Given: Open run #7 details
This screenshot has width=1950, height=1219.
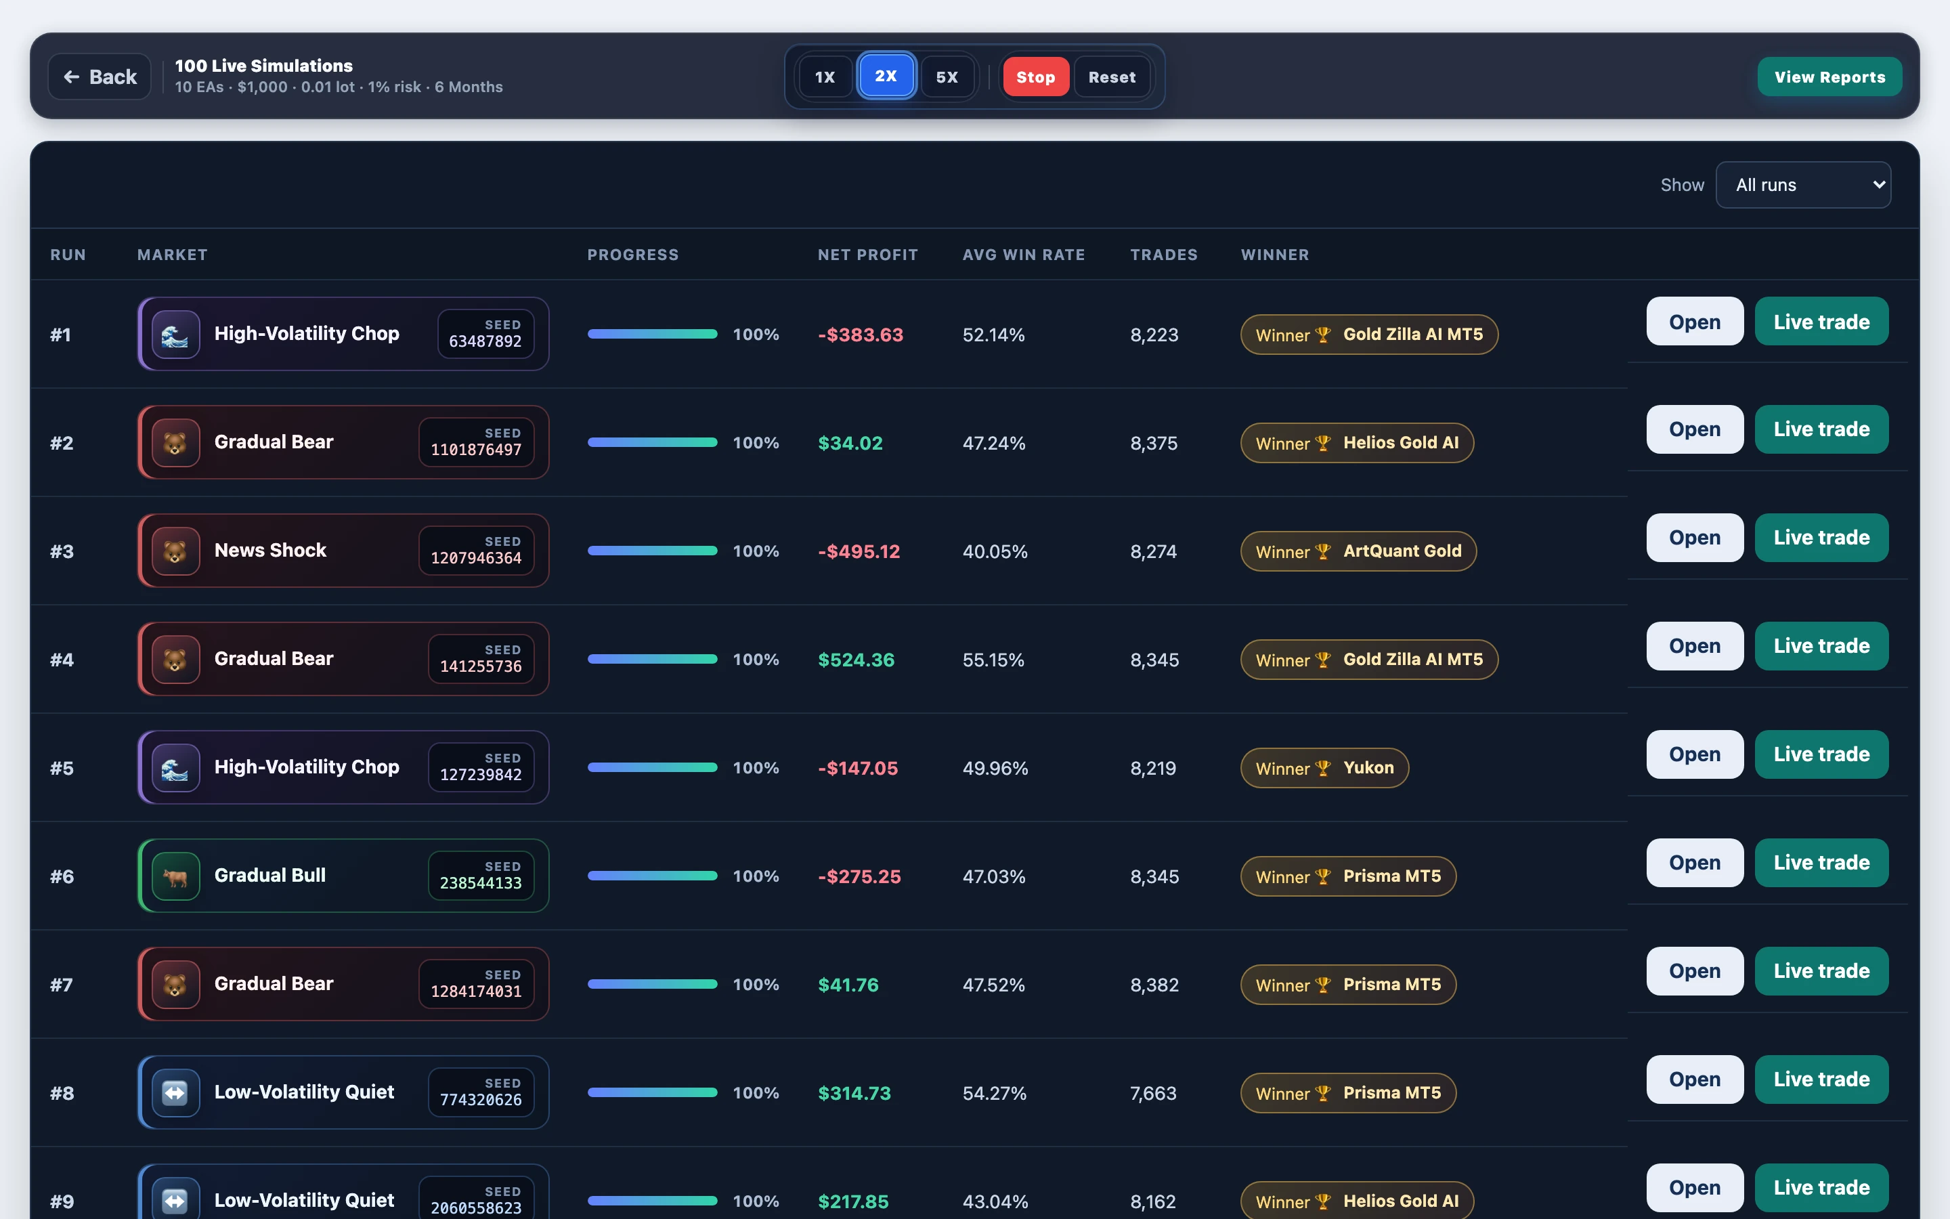Looking at the screenshot, I should point(1695,972).
